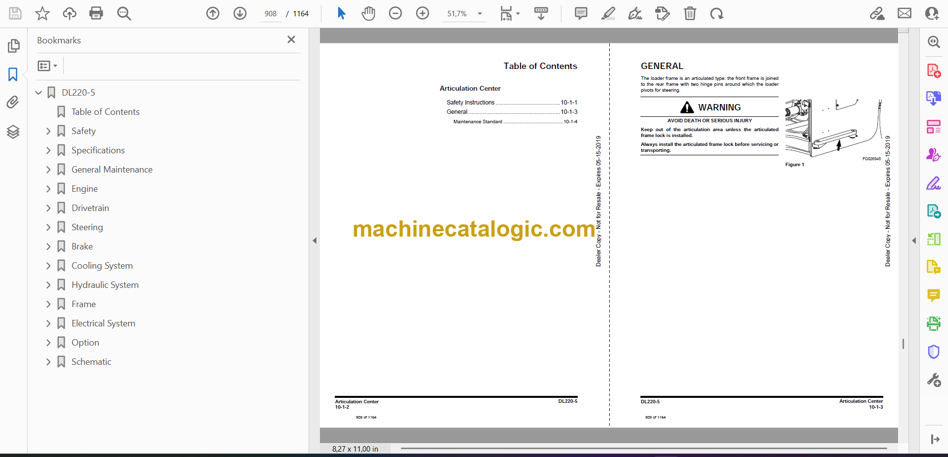Select the Highlight text tool
Image resolution: width=948 pixels, height=457 pixels.
point(608,13)
